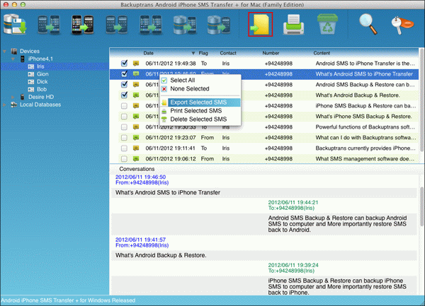
Task: Check the checkbox for the 19:06:12 message
Action: 125,159
